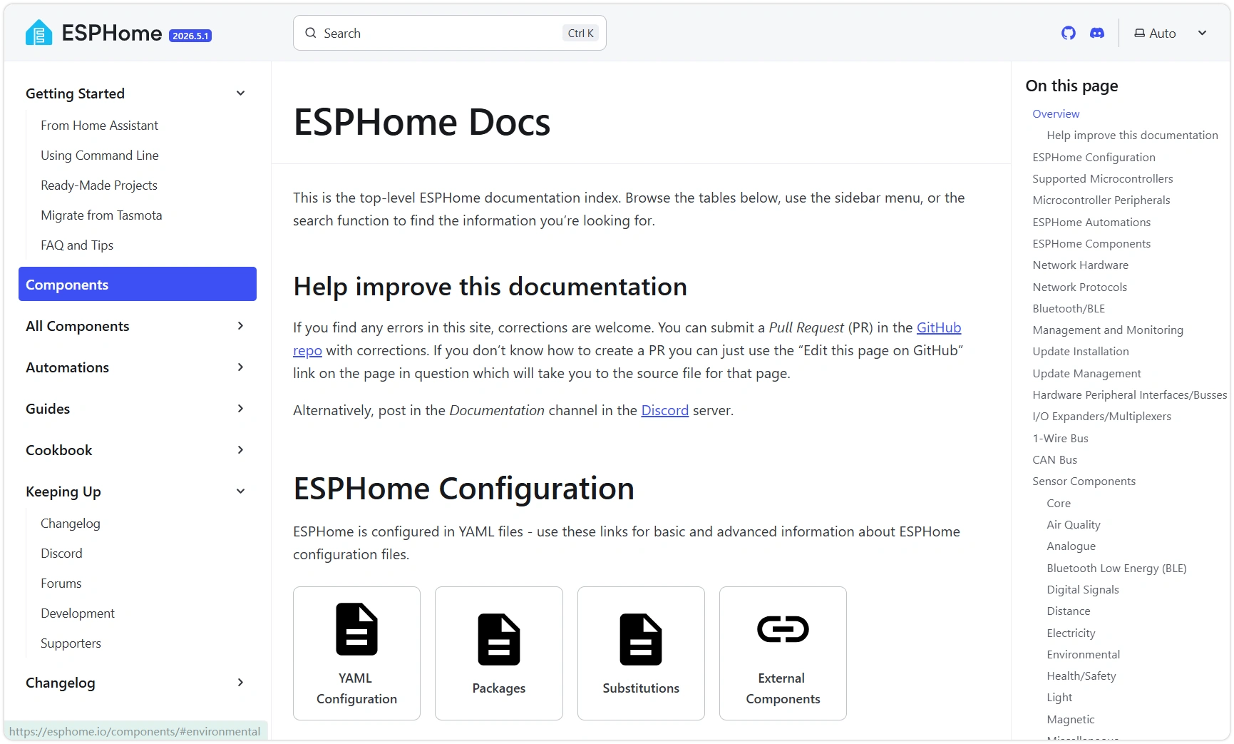
Task: Open the External Components card label
Action: coord(783,688)
